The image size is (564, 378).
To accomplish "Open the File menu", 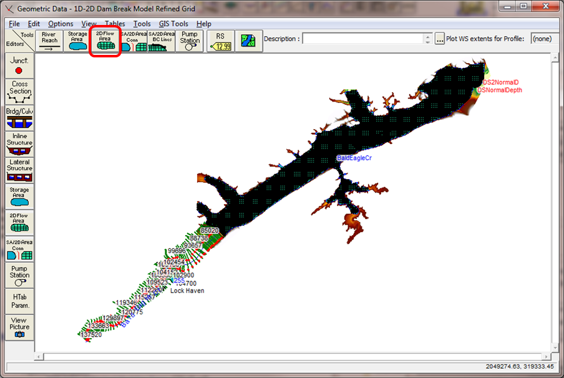I will click(x=14, y=24).
